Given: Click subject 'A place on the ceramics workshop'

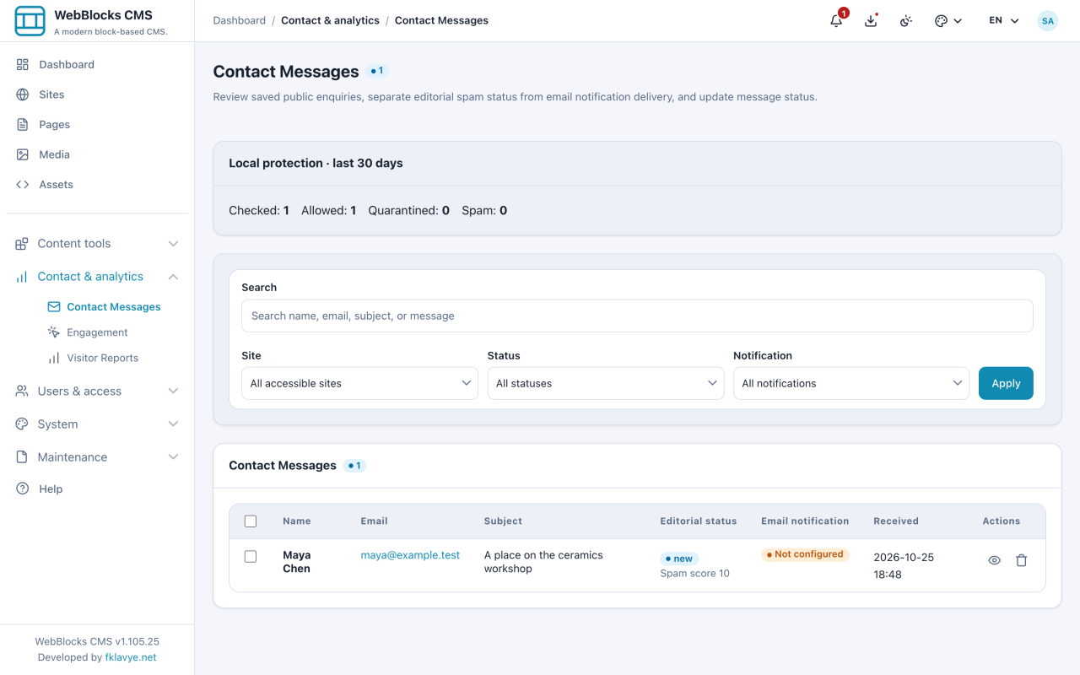Looking at the screenshot, I should point(543,562).
